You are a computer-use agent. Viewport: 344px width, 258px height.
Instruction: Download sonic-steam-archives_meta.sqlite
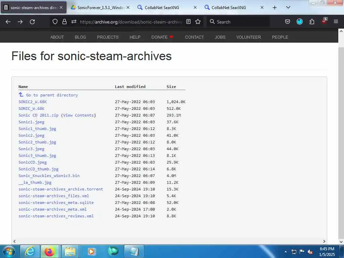point(56,203)
